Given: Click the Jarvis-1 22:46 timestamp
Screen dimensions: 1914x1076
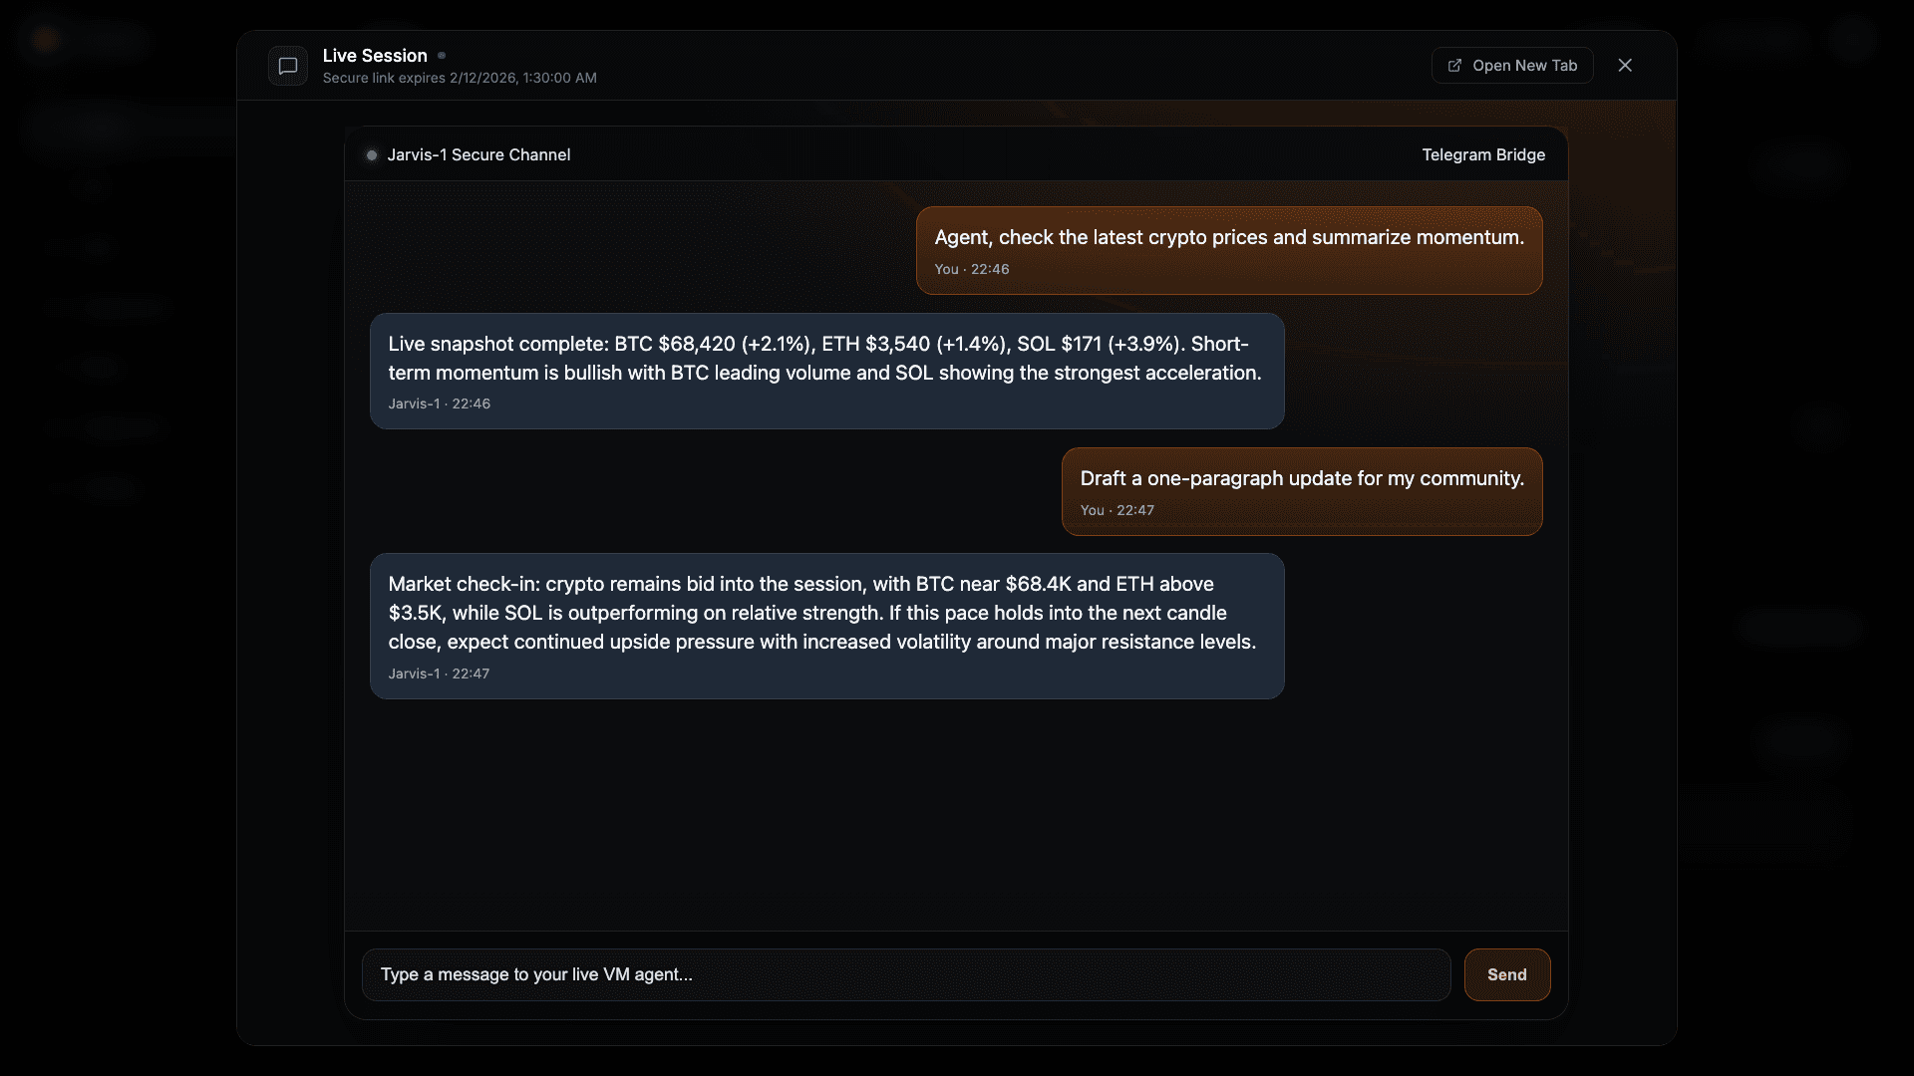Looking at the screenshot, I should [439, 403].
